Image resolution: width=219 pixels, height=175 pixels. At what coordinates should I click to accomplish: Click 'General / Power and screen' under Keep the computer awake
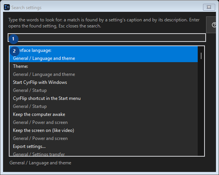pyautogui.click(x=40, y=122)
